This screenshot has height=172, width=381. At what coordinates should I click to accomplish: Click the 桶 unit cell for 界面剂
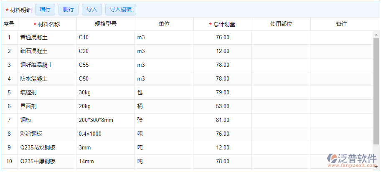[164, 106]
